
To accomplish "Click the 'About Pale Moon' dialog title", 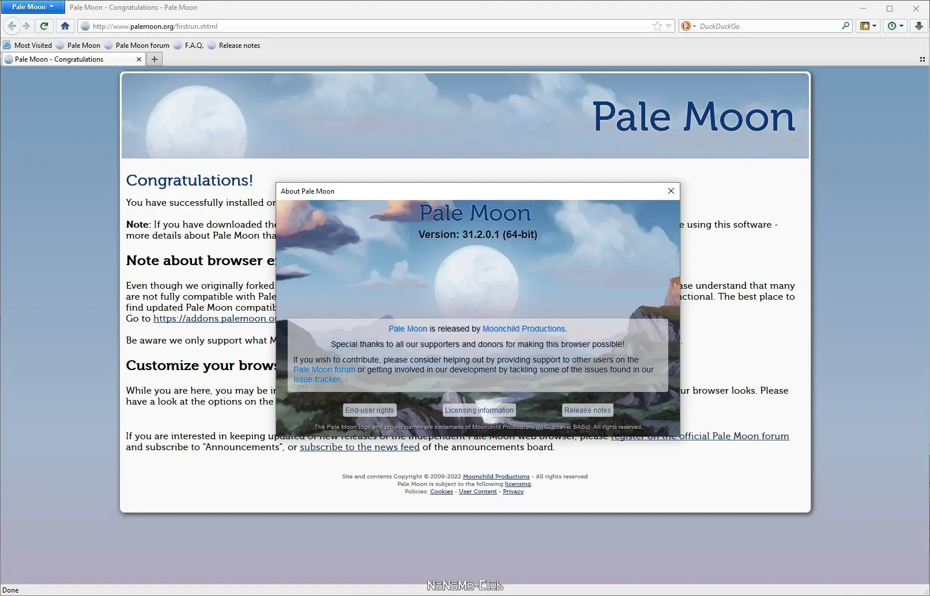I will tap(307, 191).
